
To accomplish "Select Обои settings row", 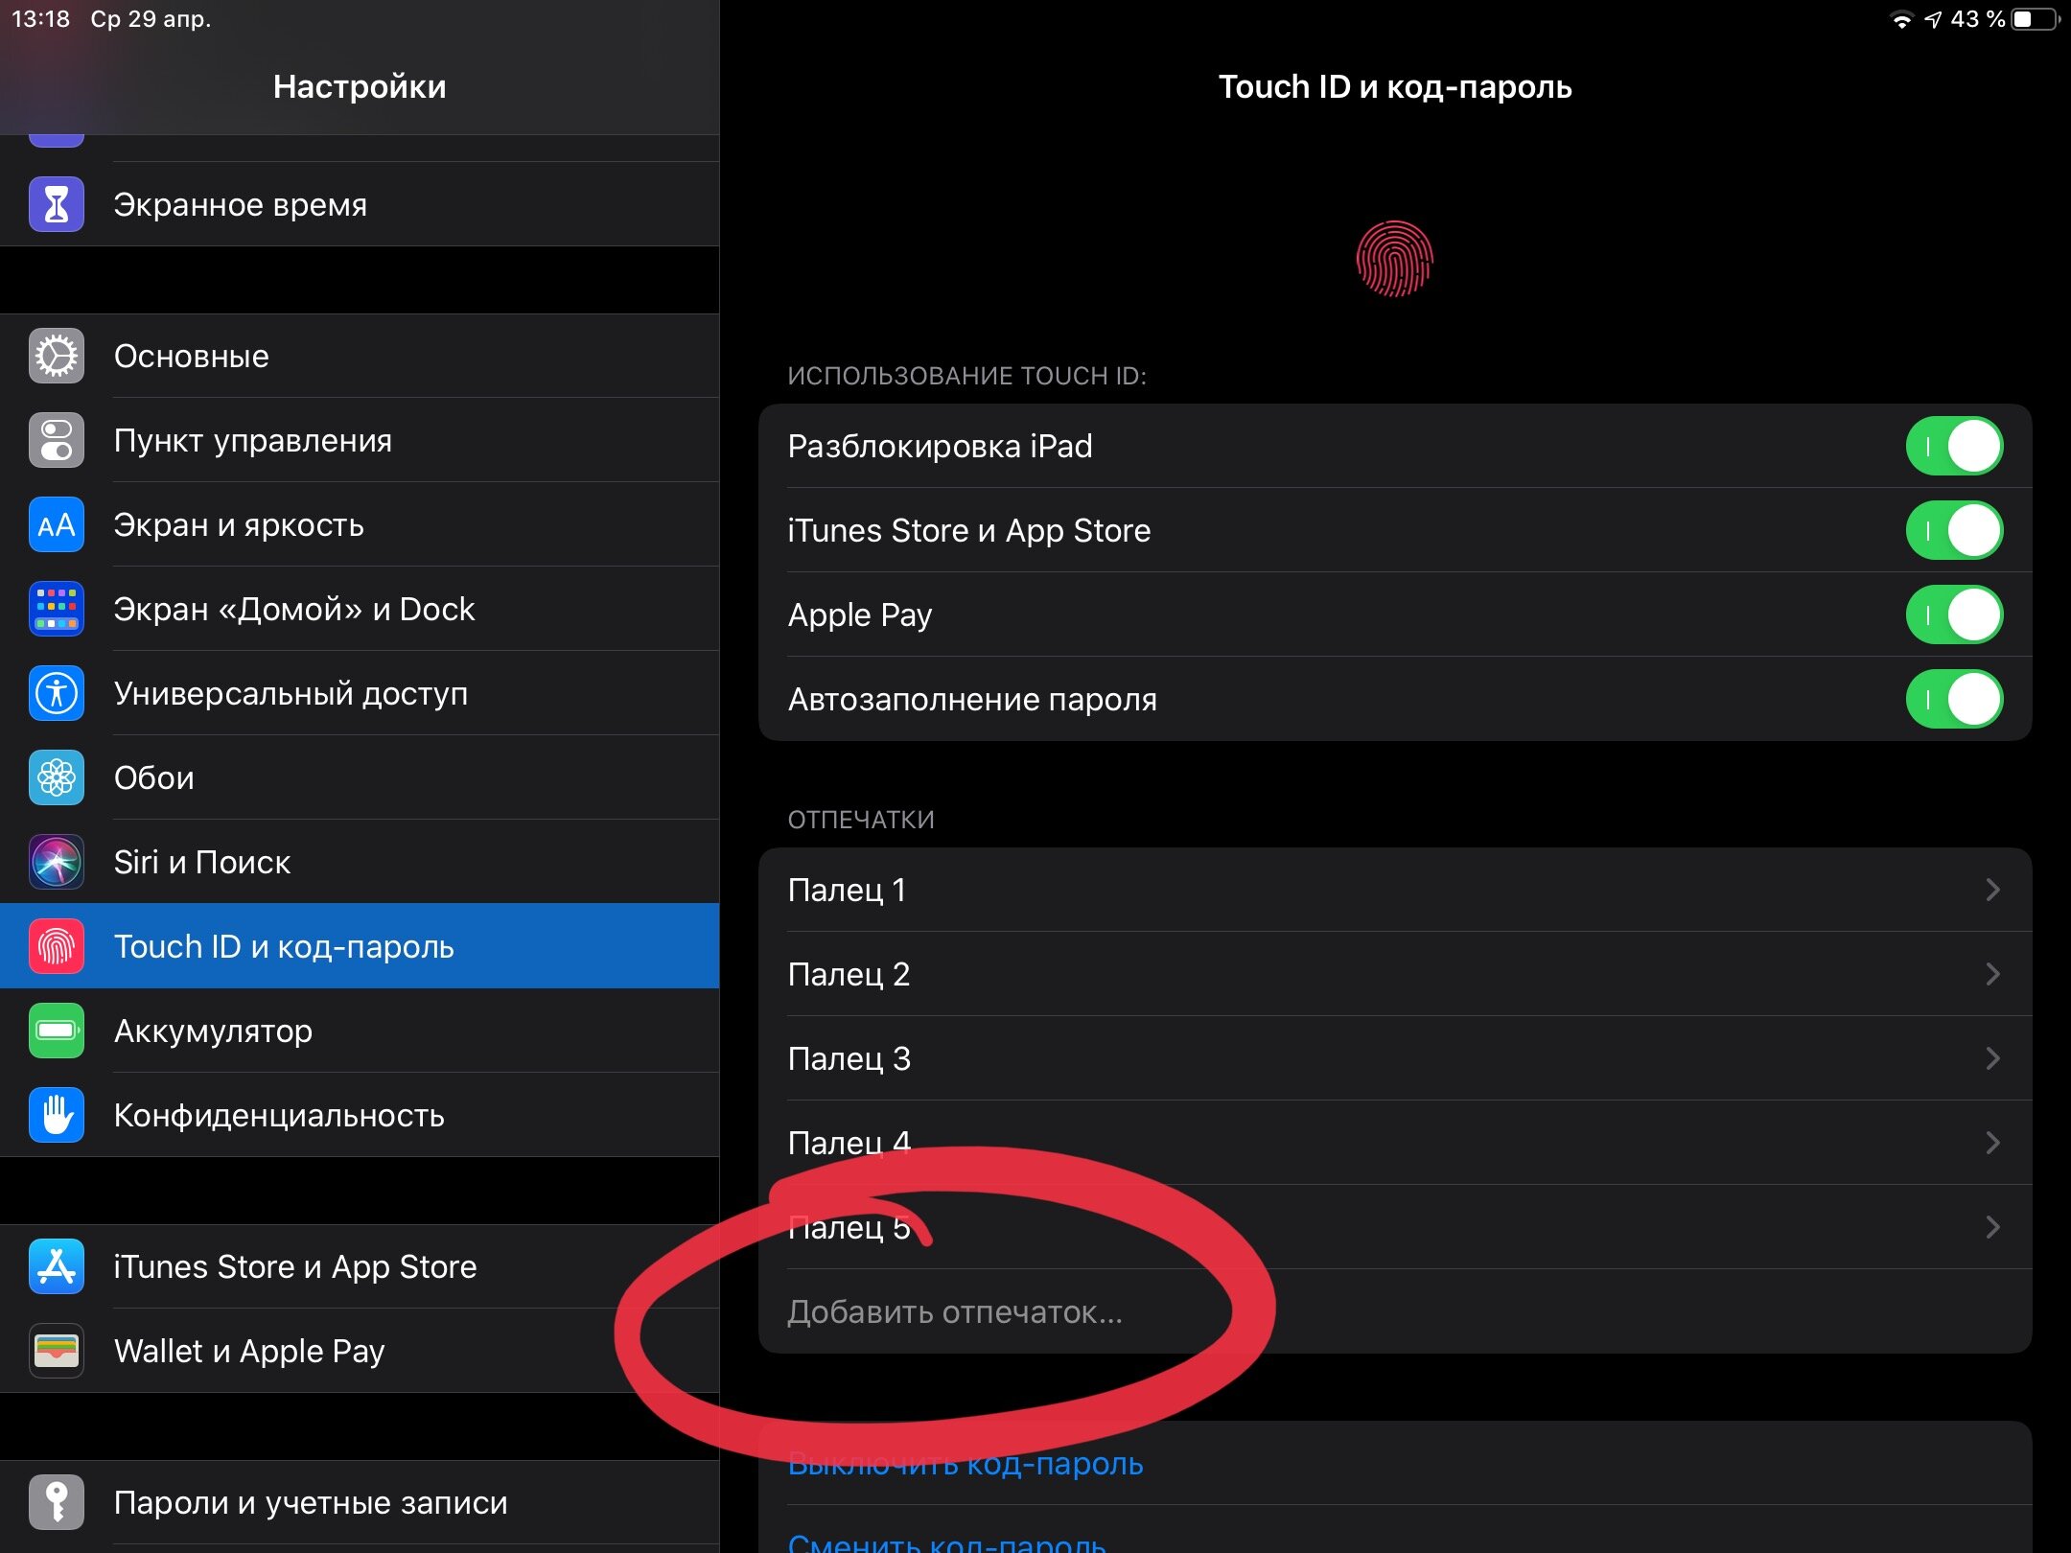I will click(x=360, y=778).
